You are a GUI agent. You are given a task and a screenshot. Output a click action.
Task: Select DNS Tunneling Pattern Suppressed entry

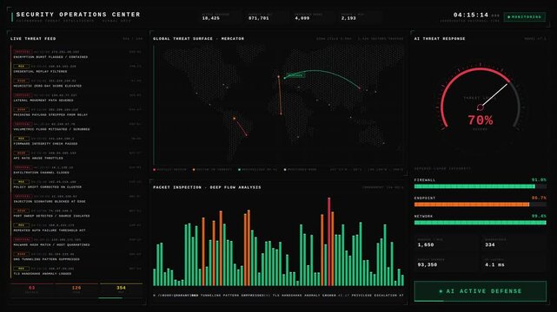76,257
